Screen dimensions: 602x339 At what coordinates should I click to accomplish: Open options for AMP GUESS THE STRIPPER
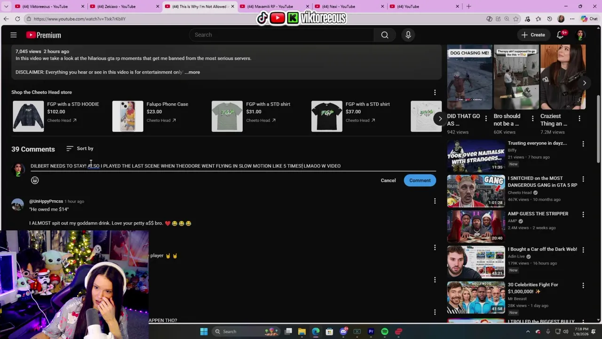click(583, 215)
